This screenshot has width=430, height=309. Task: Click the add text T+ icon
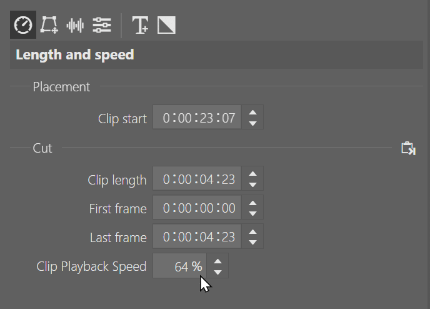click(140, 25)
